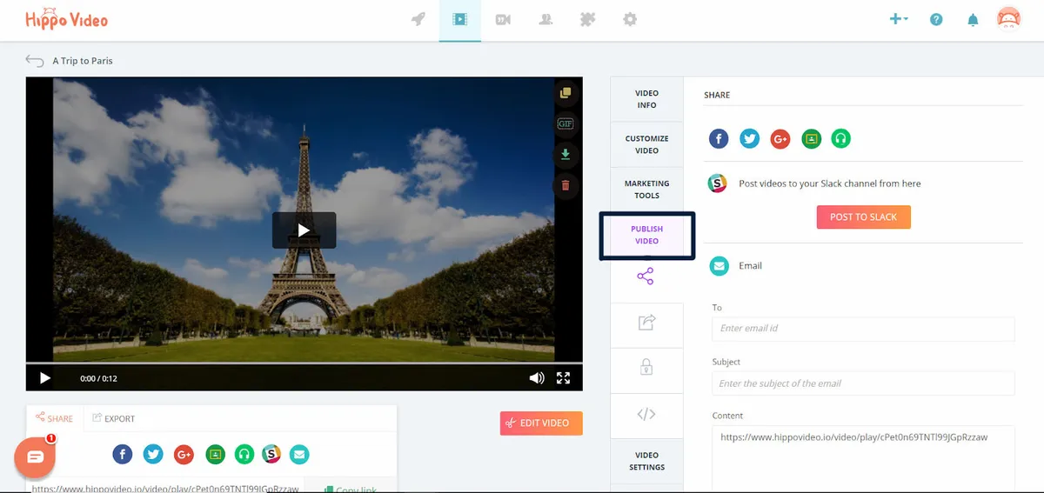Click the Facebook icon in Share panel

pos(719,138)
